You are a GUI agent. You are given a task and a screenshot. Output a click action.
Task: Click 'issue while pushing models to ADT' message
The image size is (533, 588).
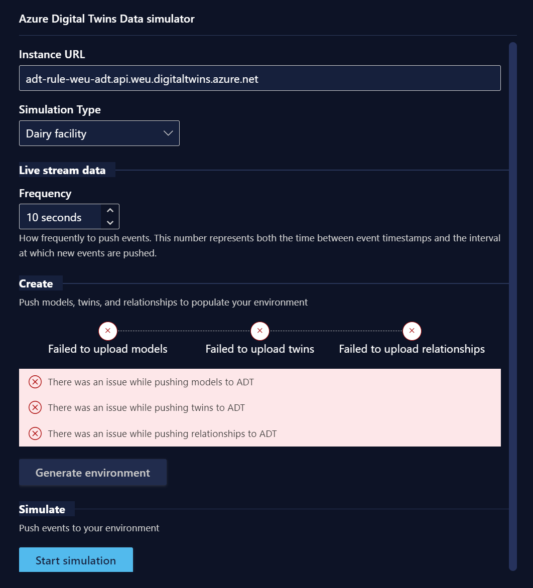point(151,382)
